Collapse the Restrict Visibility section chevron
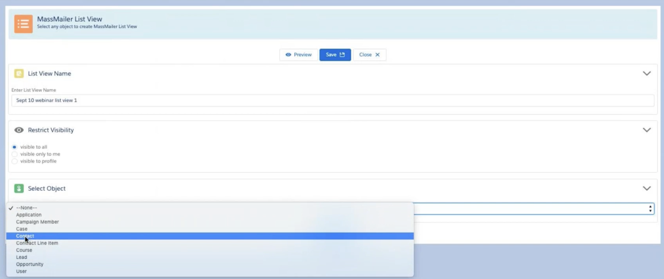 click(x=647, y=130)
